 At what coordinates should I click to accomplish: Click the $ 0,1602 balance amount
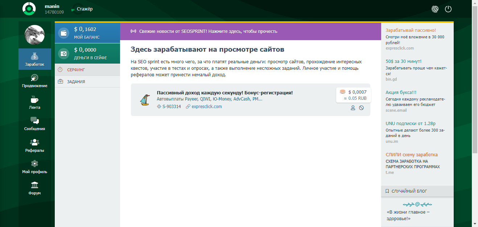coord(85,30)
